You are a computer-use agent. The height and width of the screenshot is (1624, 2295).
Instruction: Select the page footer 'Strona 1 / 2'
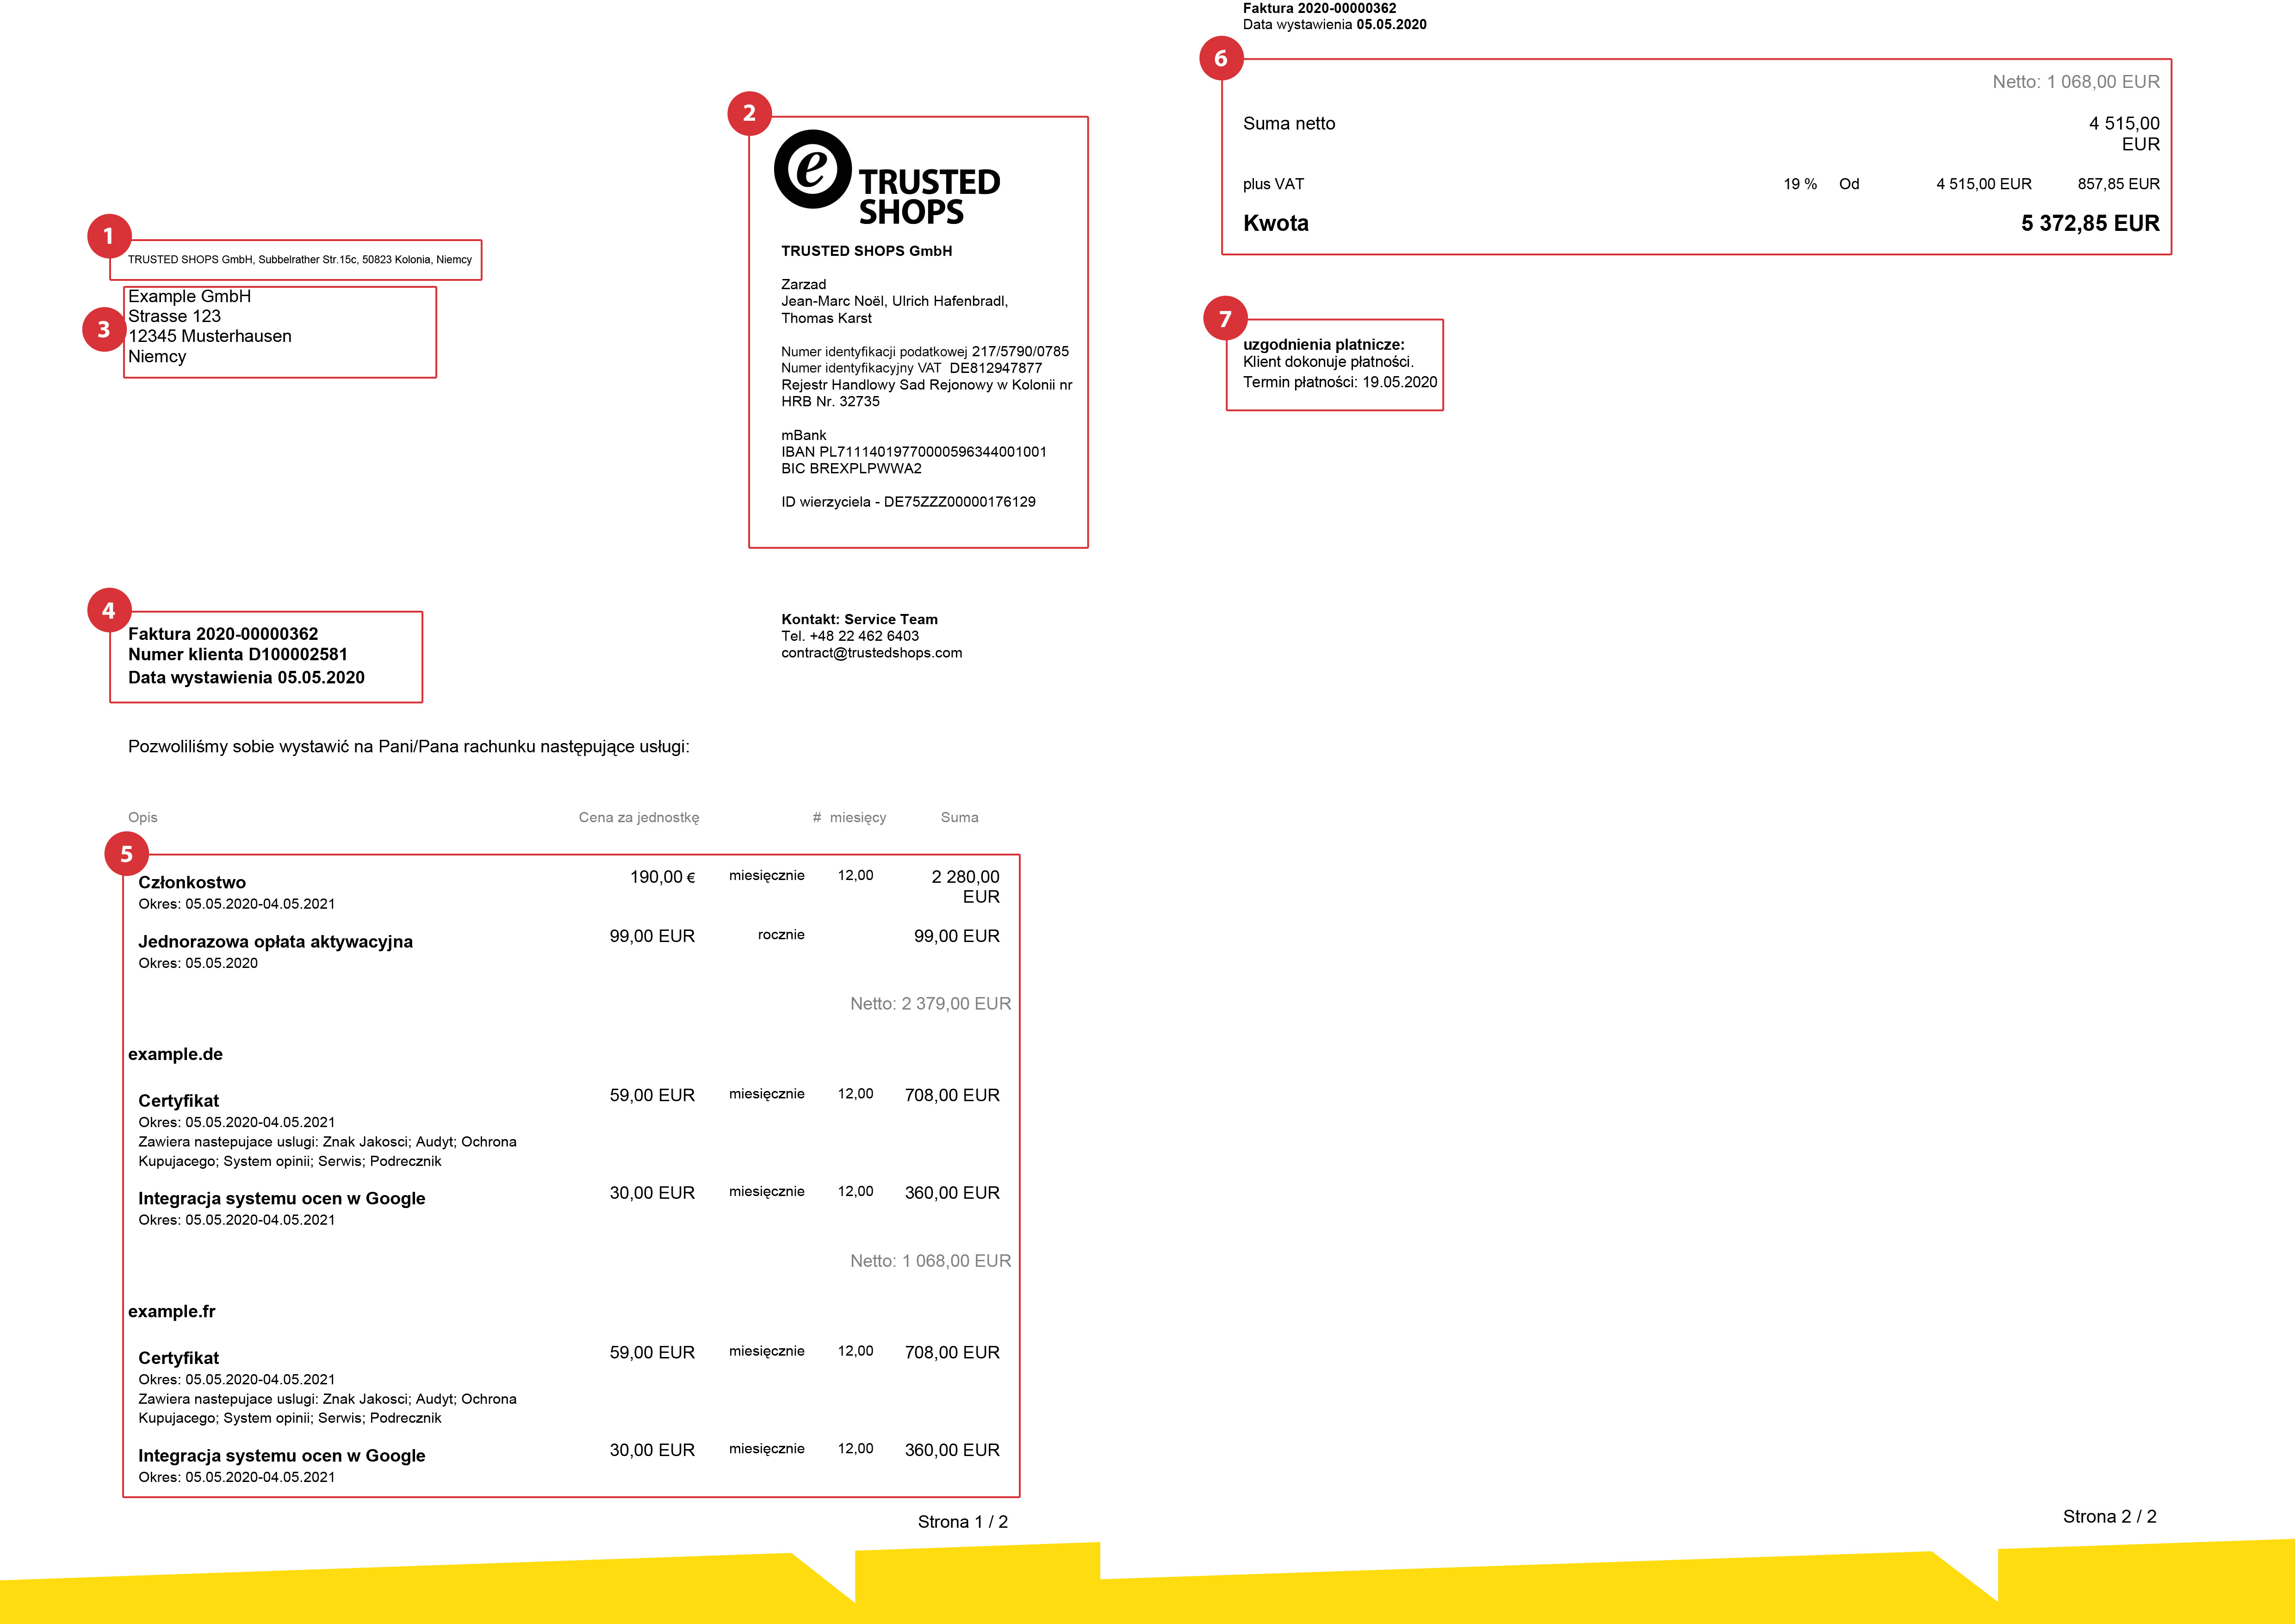tap(962, 1522)
